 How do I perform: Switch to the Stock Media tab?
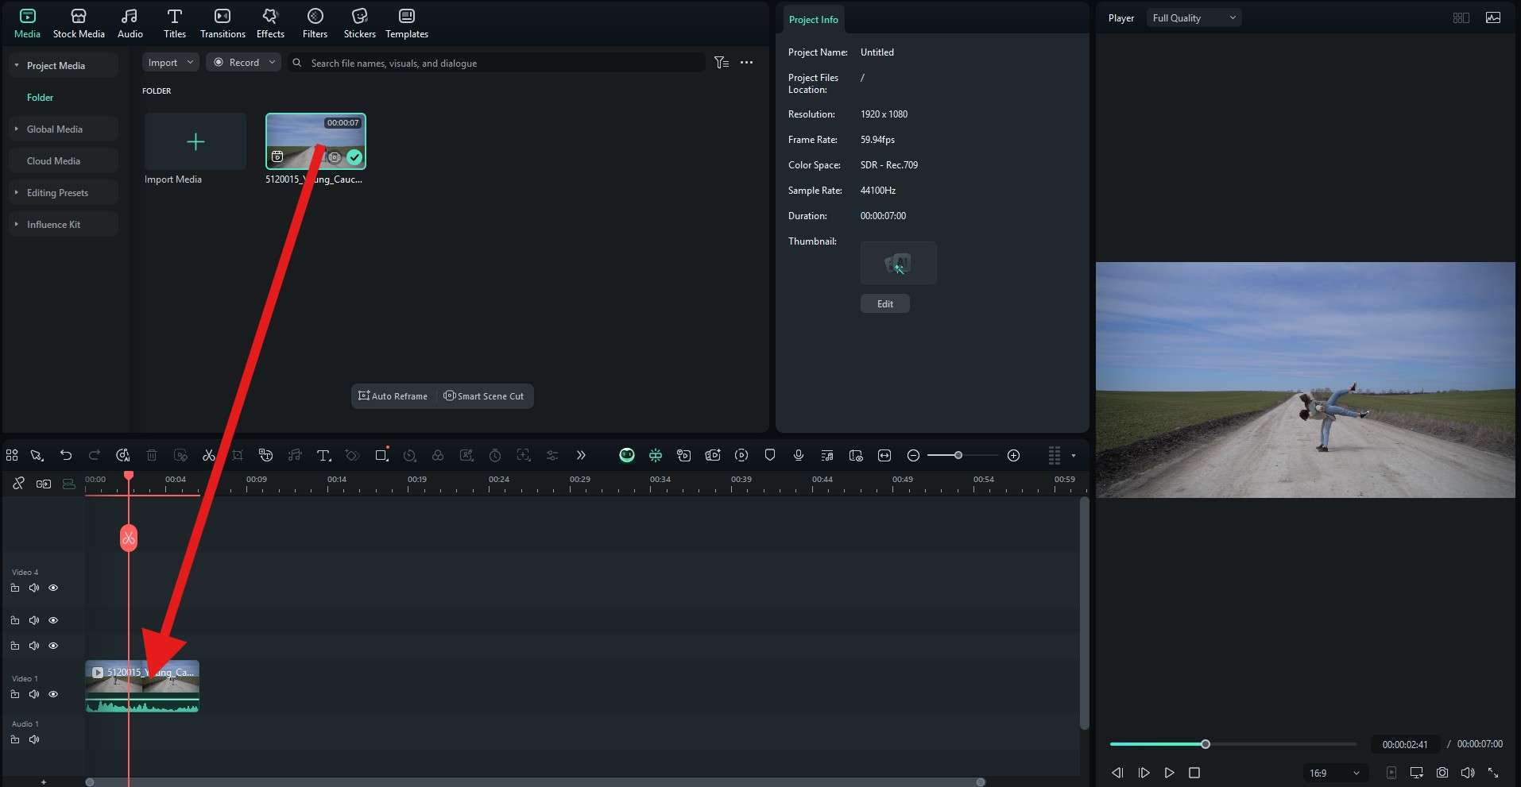[79, 23]
